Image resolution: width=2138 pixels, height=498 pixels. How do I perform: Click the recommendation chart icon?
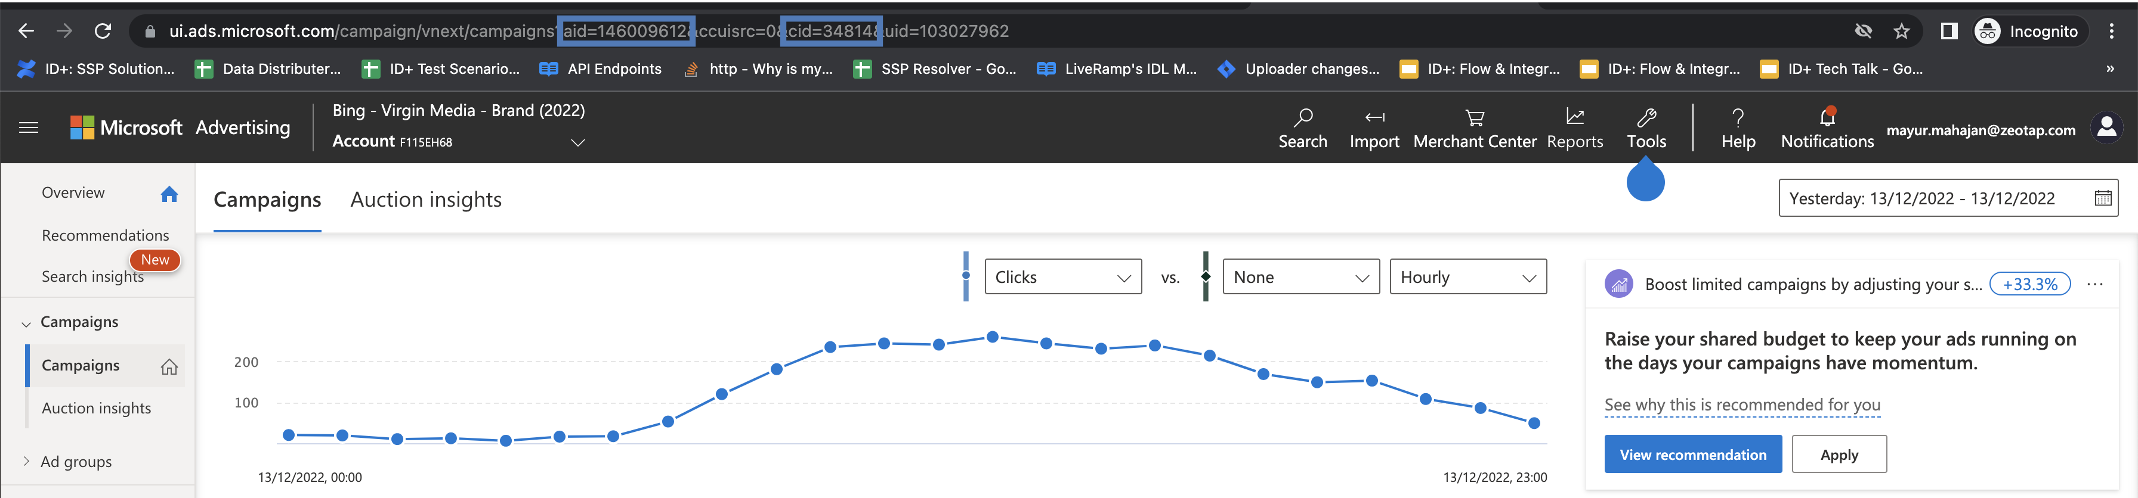tap(1618, 284)
